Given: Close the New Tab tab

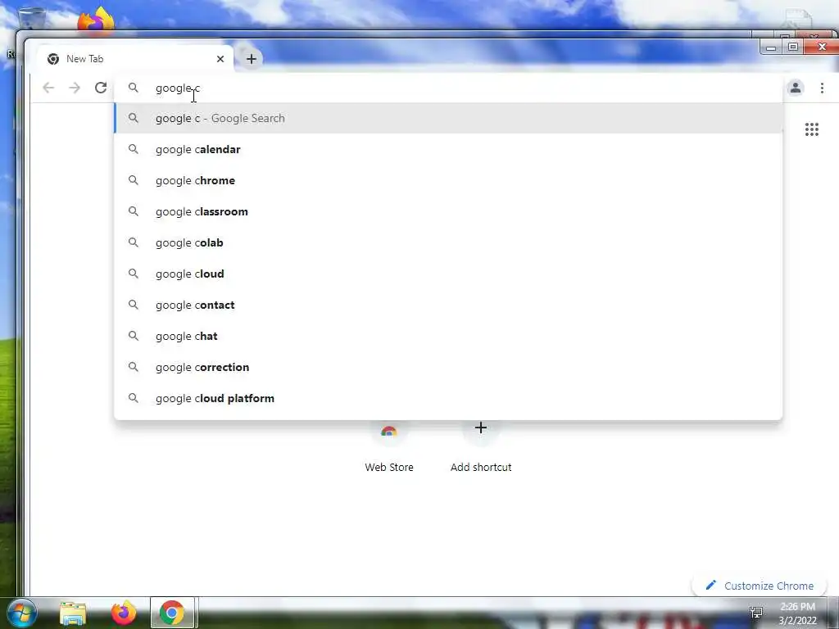Looking at the screenshot, I should coord(220,59).
